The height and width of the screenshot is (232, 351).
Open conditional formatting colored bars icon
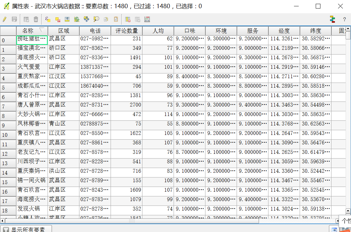pyautogui.click(x=333, y=19)
